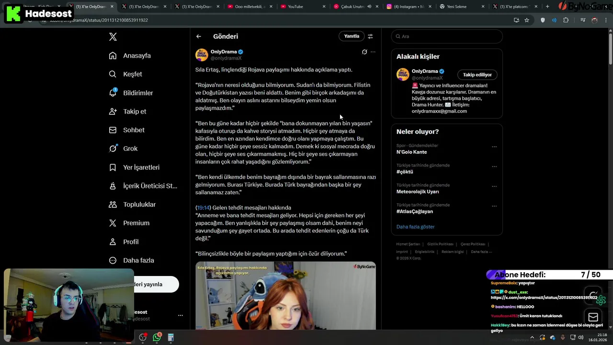Viewport: 613px width, 345px height.
Task: Open OnlyDrama profile in Alakalı kişiler
Action: click(425, 71)
